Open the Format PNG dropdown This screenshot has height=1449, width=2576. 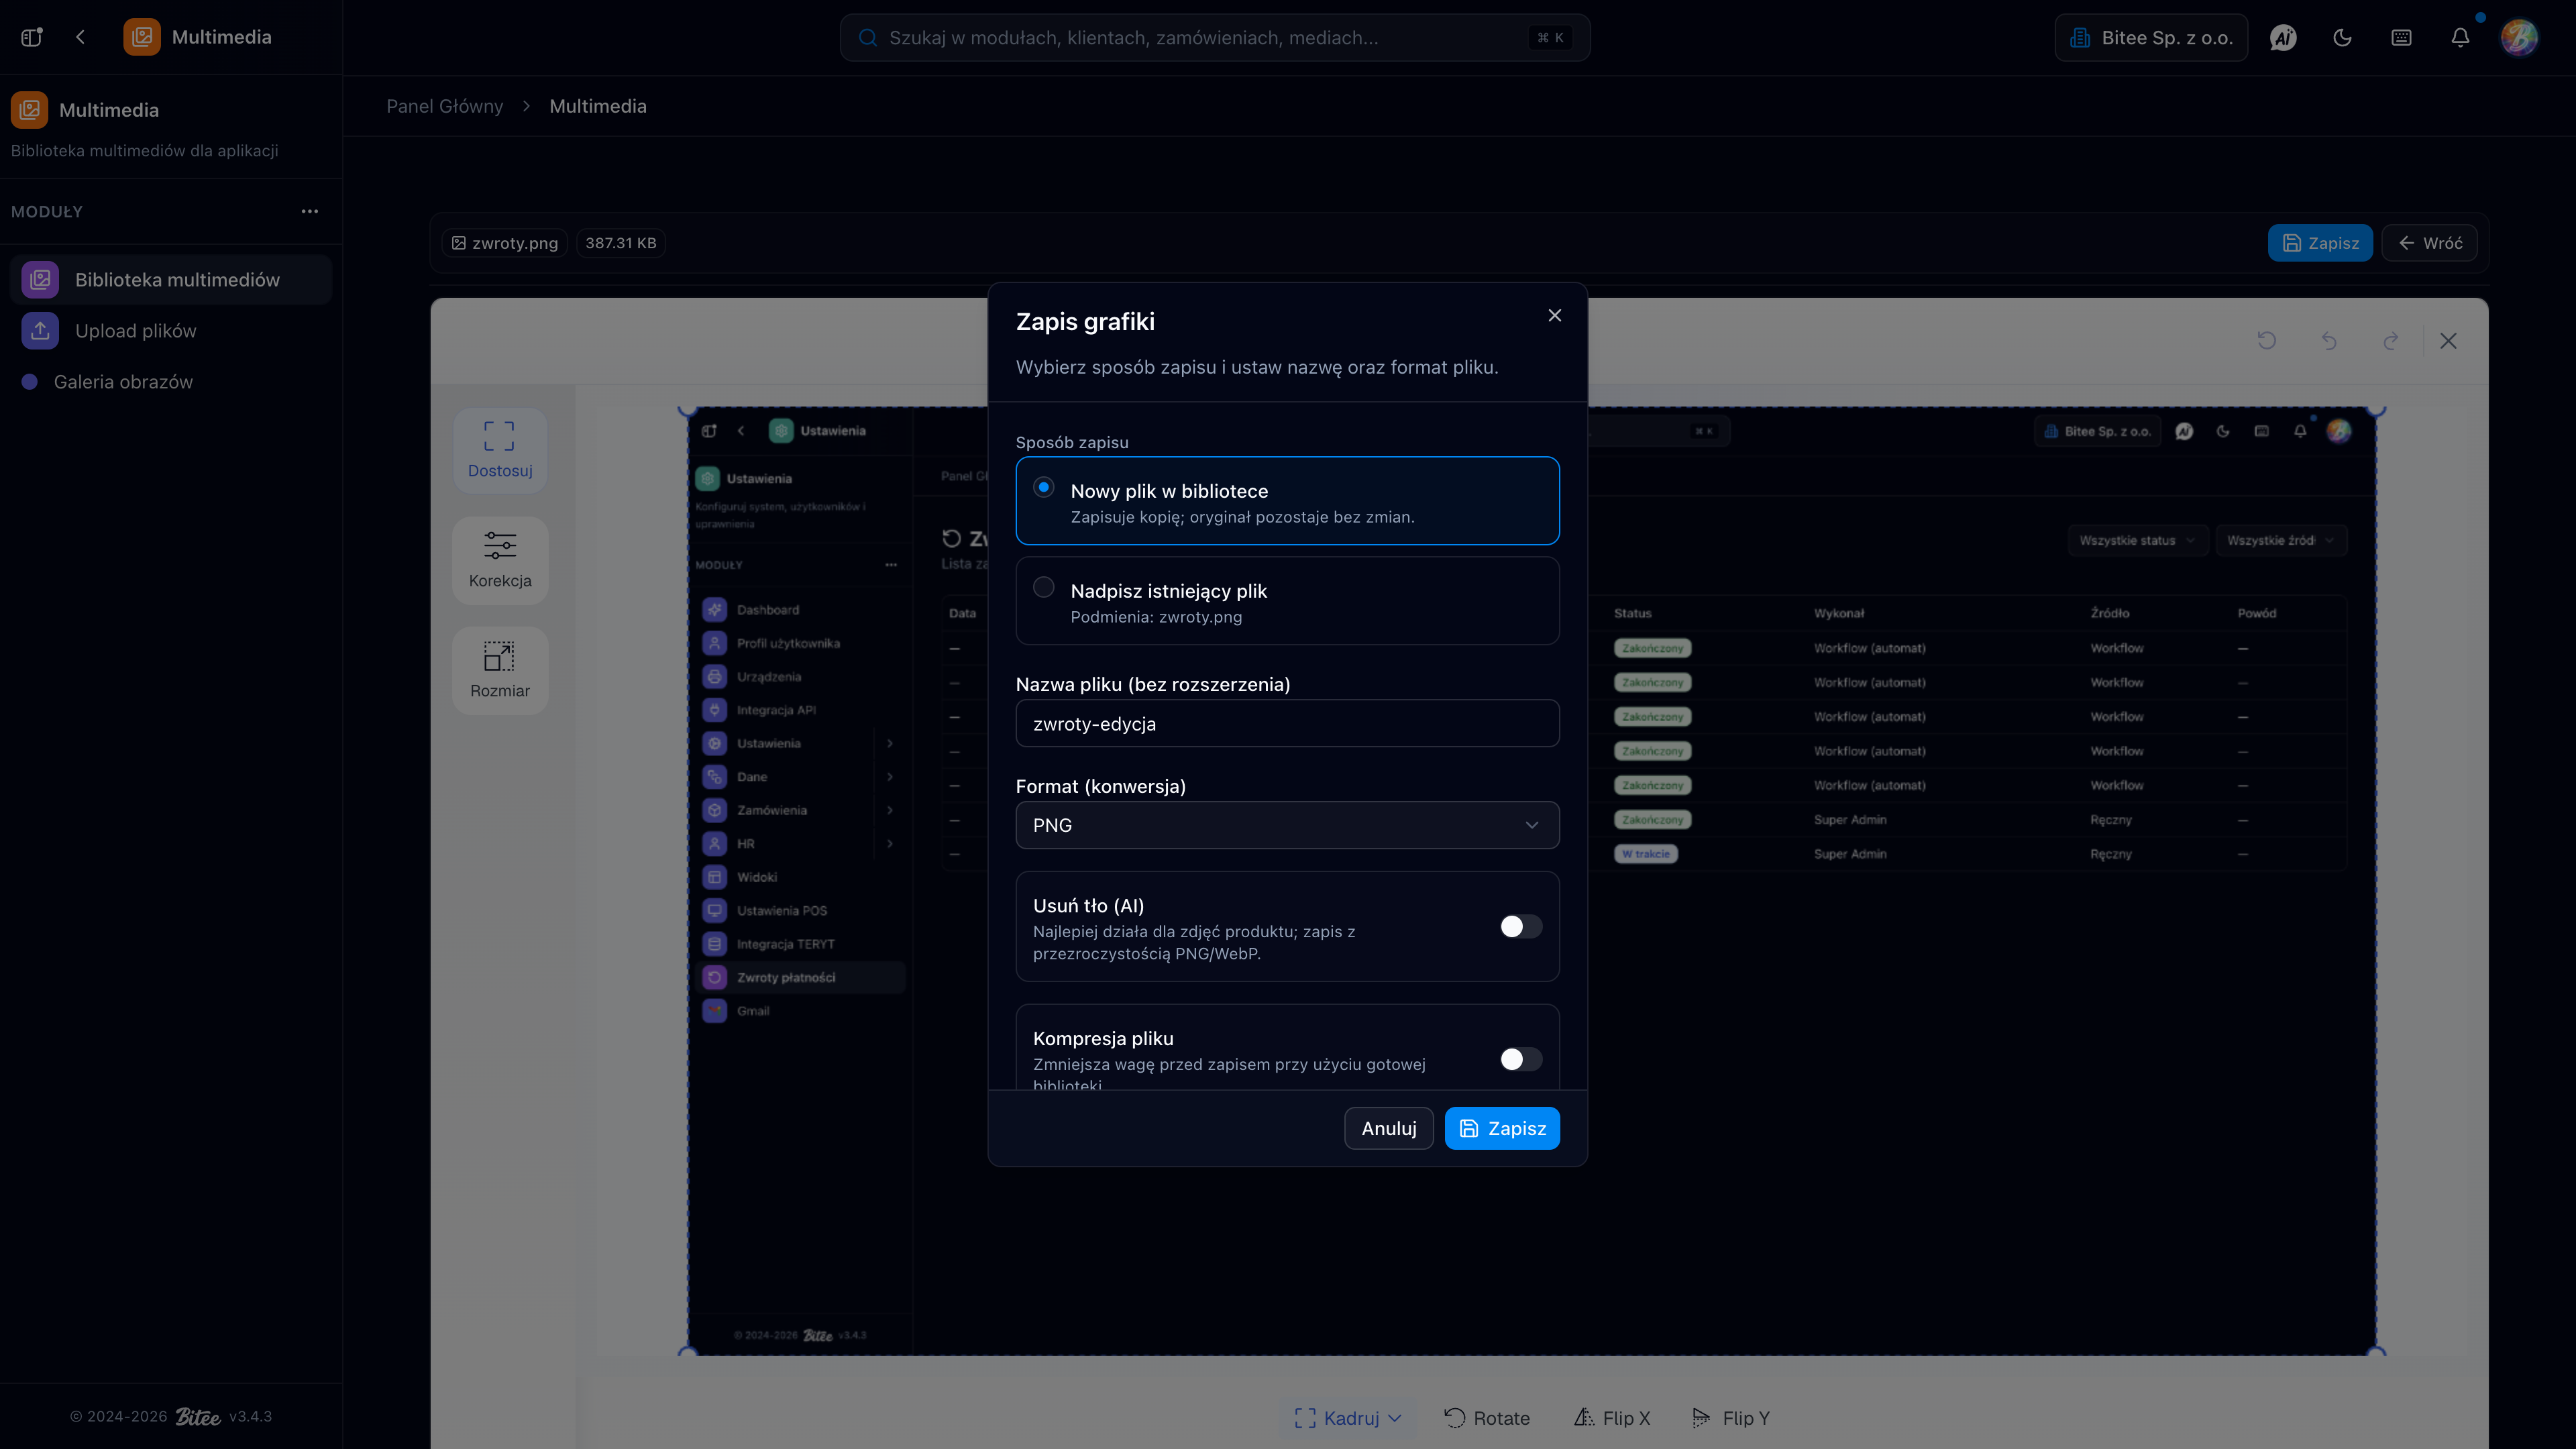click(1287, 825)
